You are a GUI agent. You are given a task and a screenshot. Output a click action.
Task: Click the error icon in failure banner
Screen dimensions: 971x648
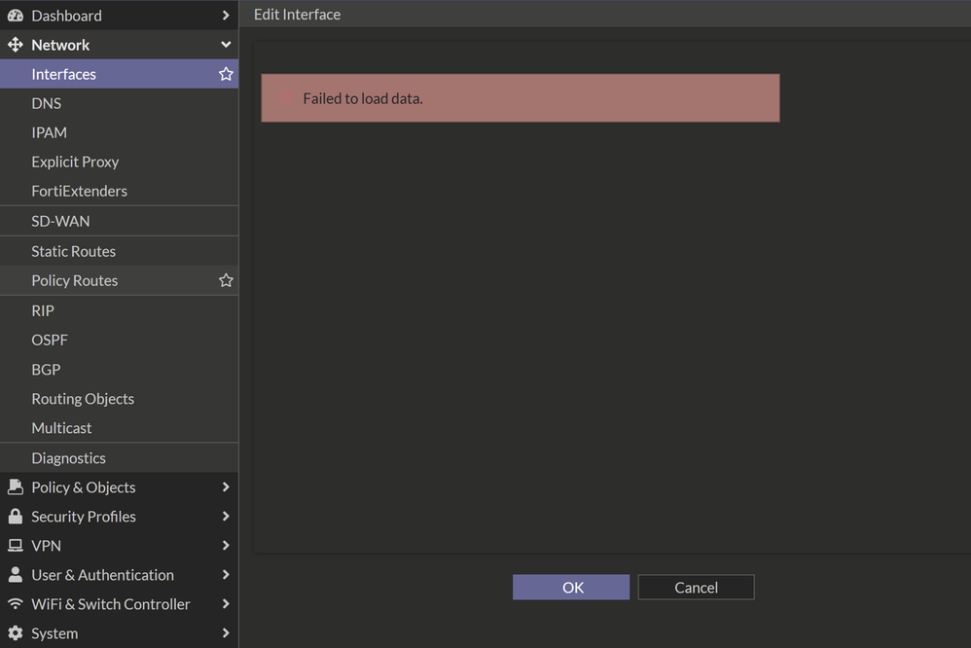(286, 98)
